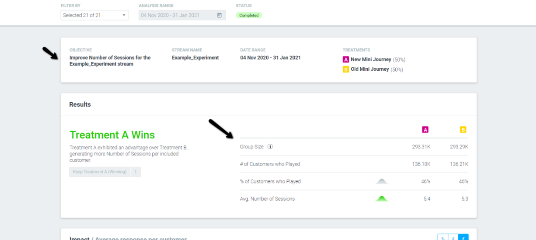536x240 pixels.
Task: Click the Analysis Range date field
Action: pos(182,15)
